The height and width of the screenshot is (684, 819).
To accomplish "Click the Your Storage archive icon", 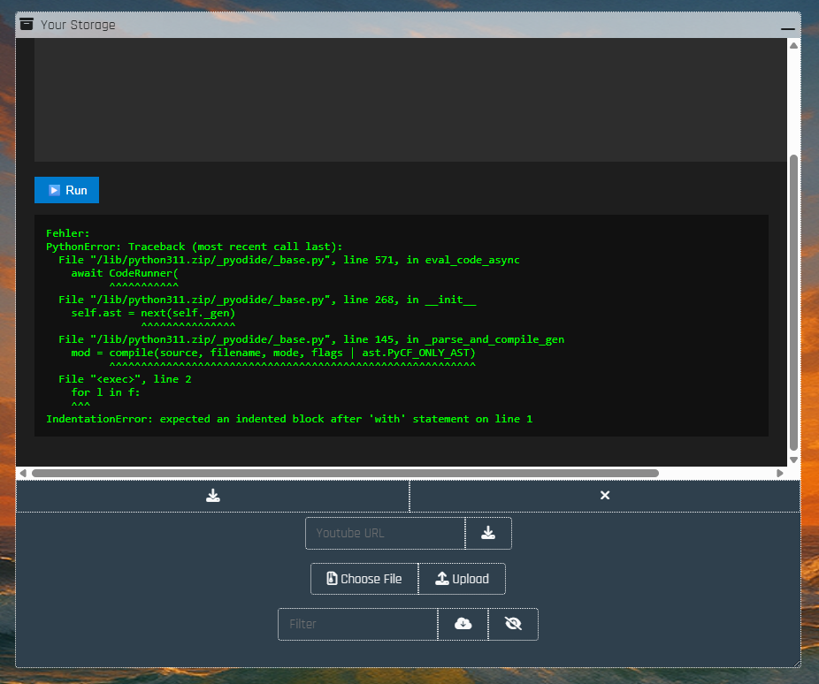I will click(27, 24).
